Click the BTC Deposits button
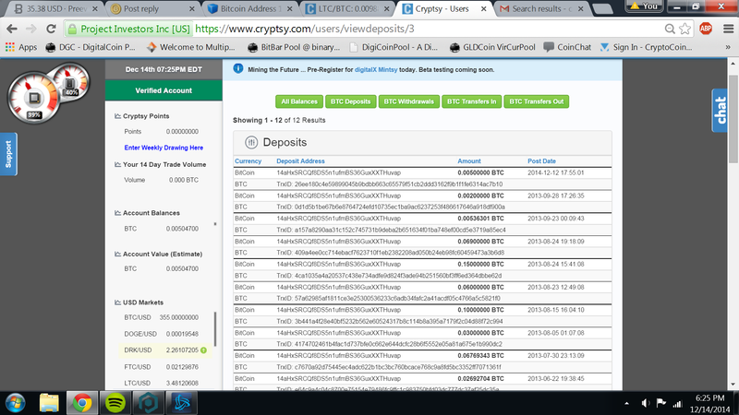 pyautogui.click(x=350, y=101)
